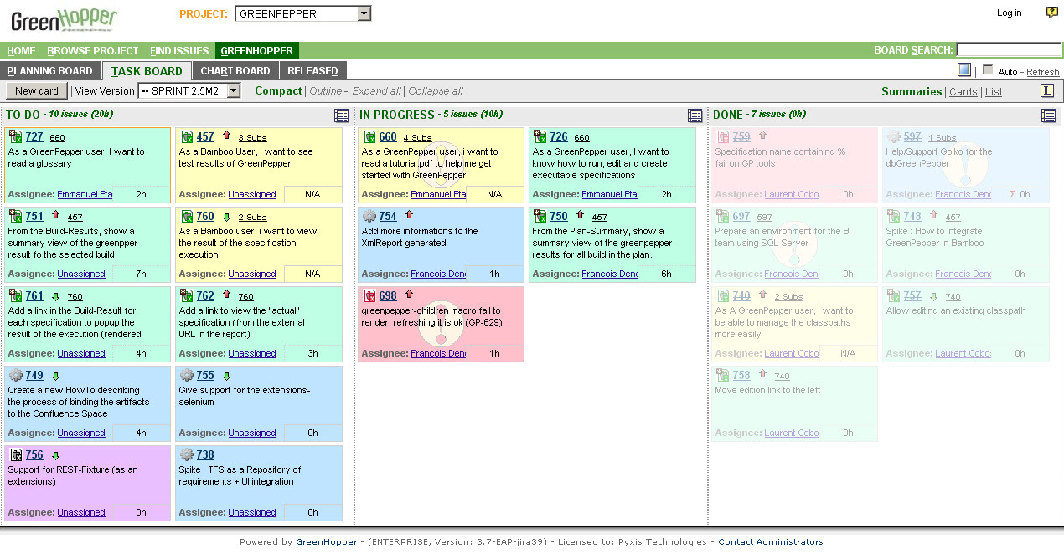Image resolution: width=1064 pixels, height=554 pixels.
Task: Switch to the List view
Action: 994,92
